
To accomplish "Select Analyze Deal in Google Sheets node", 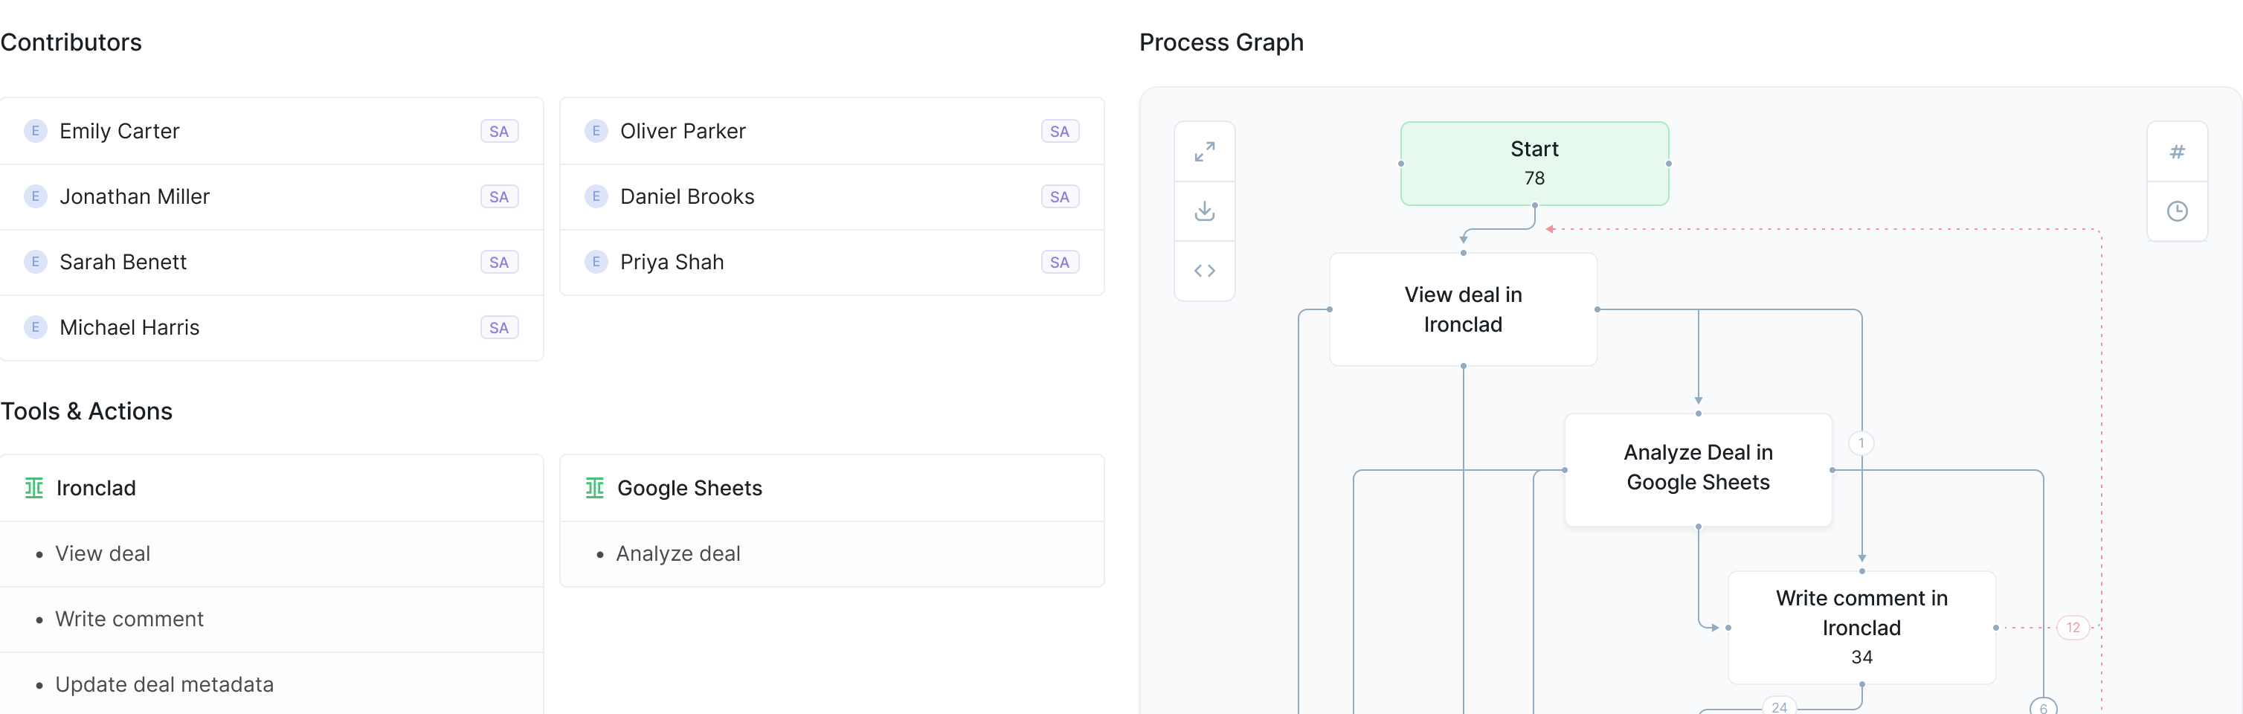I will (1698, 469).
